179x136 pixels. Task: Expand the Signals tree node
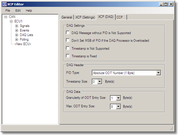pos(17,26)
